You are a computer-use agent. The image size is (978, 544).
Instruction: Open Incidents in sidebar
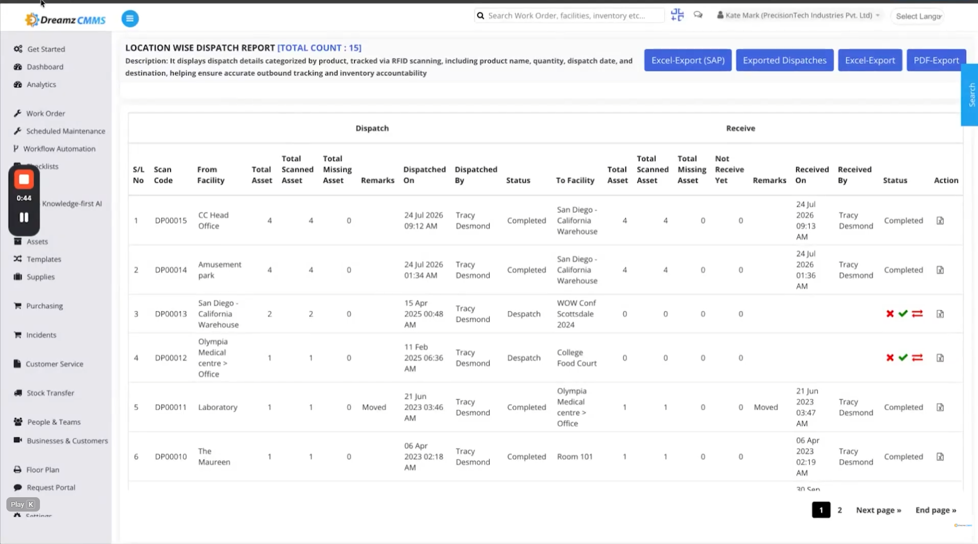pyautogui.click(x=35, y=335)
